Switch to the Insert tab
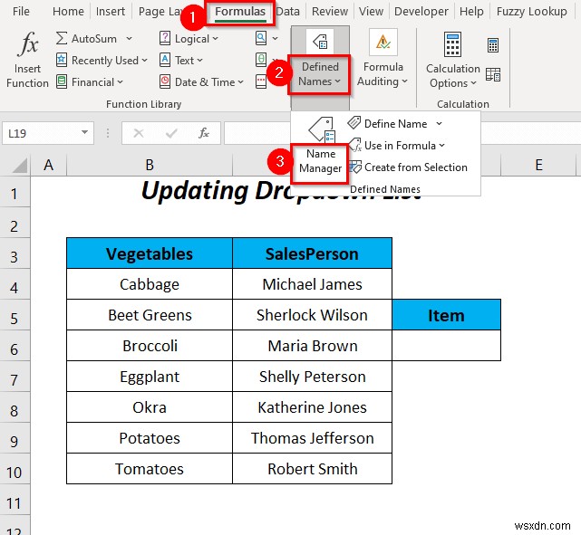 [x=111, y=12]
